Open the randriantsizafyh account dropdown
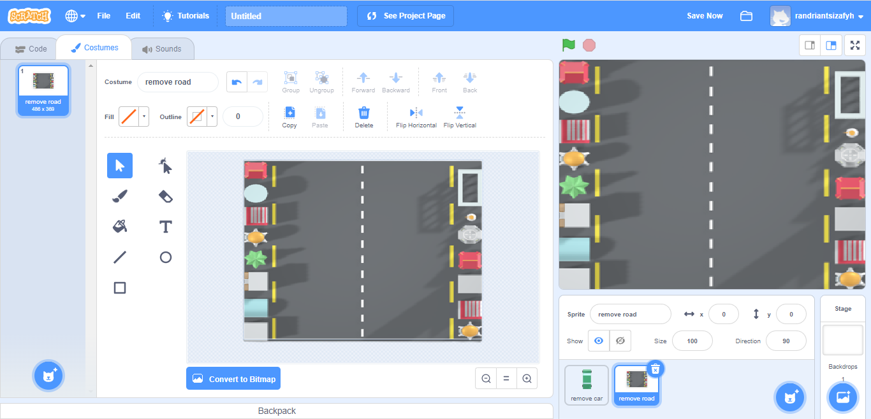 pos(817,16)
